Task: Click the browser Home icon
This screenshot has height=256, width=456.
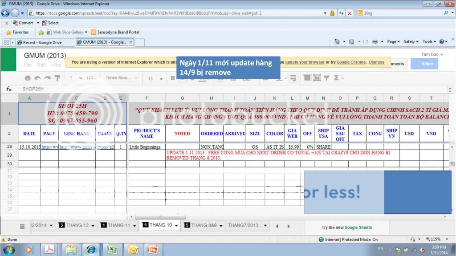Action: pos(338,41)
